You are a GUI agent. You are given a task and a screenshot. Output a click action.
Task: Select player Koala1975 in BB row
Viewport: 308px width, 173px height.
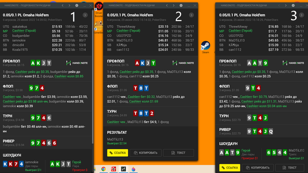click(x=20, y=50)
